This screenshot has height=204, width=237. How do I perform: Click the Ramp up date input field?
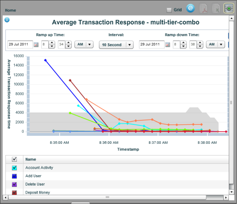(20, 44)
